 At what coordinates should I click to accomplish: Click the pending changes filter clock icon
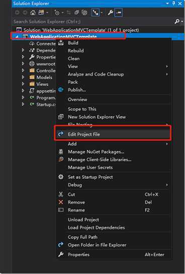57,13
